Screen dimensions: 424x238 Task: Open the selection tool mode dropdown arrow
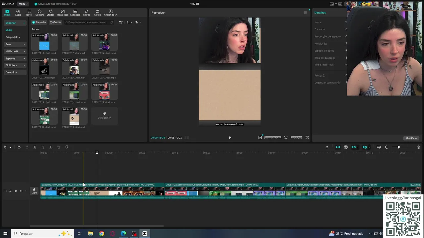point(10,147)
